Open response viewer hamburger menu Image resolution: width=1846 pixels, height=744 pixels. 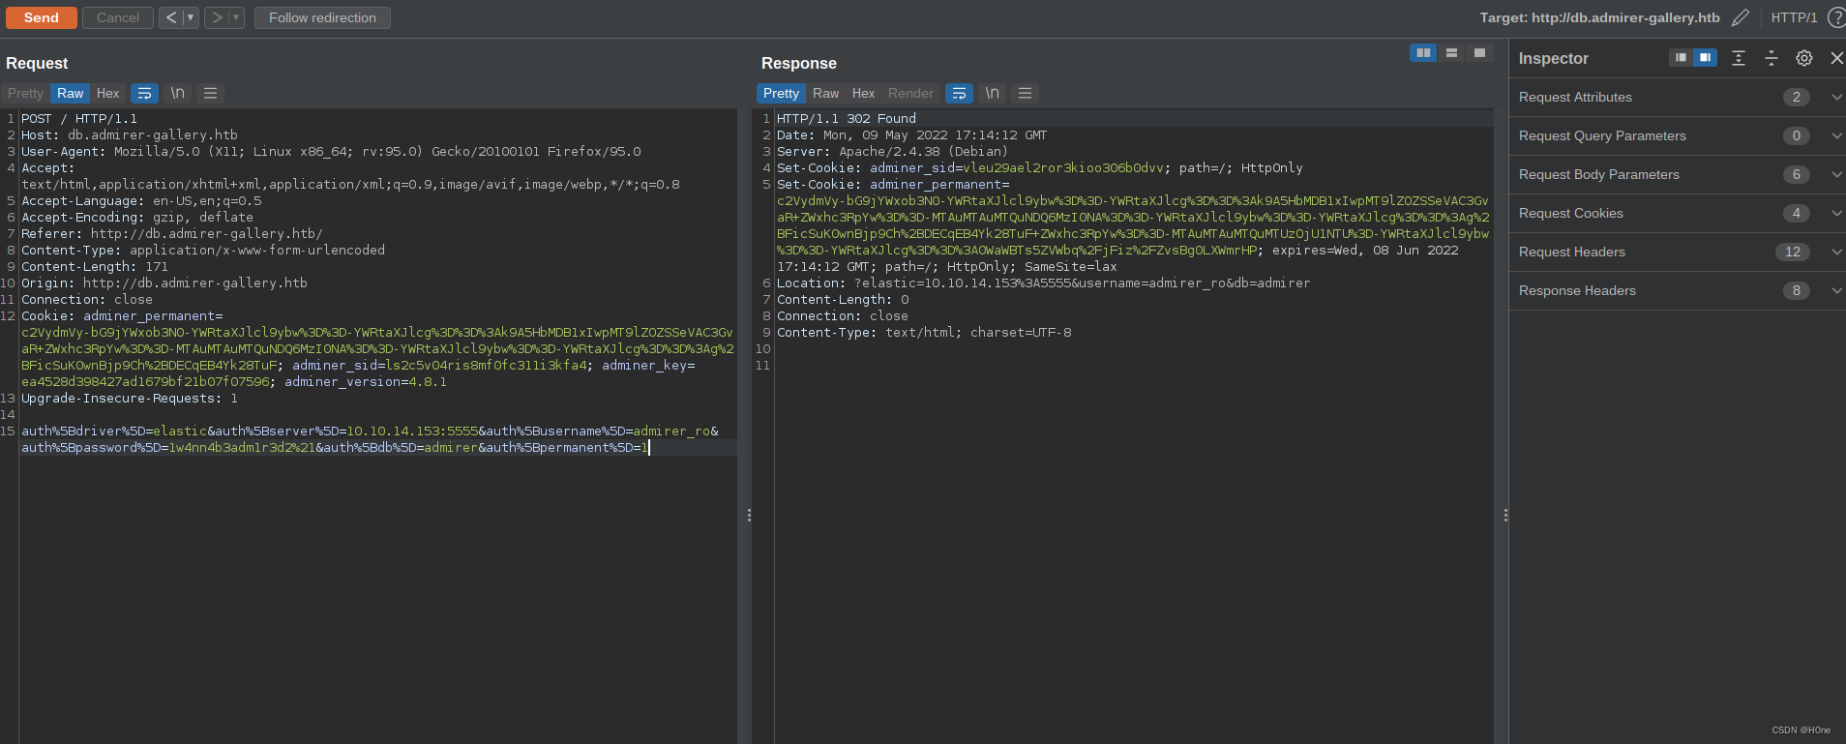(1025, 93)
